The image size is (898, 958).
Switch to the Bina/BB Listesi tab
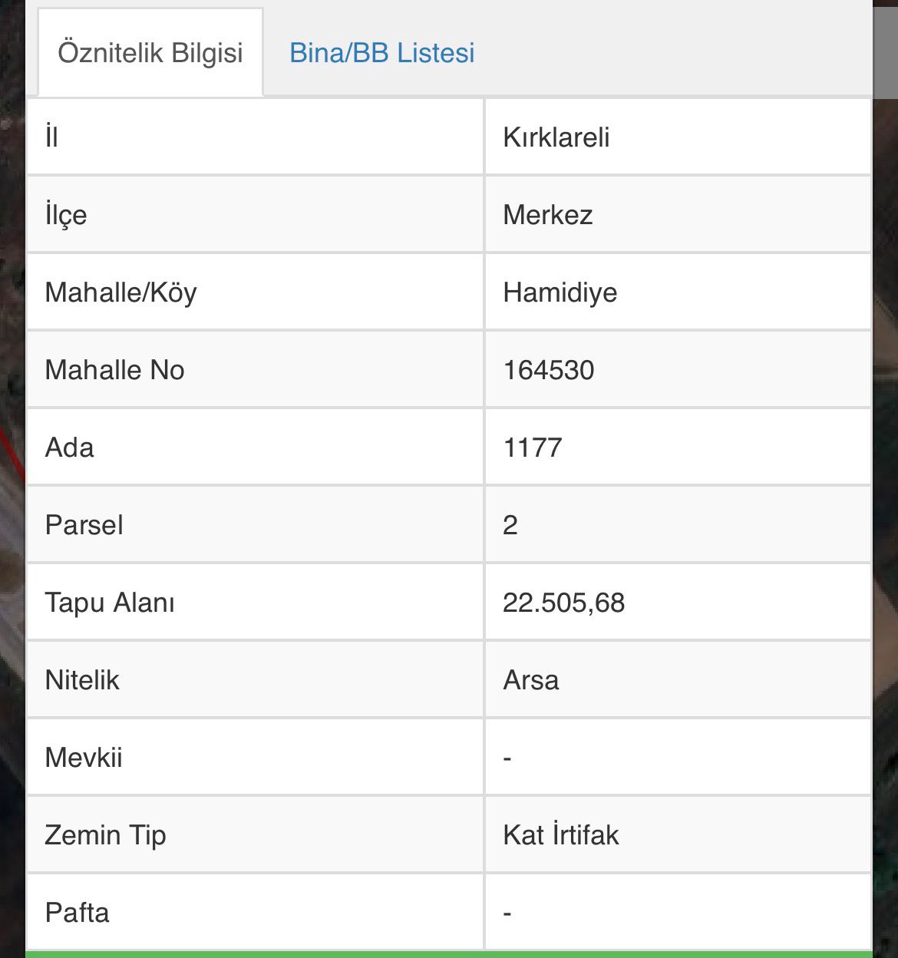pos(381,53)
